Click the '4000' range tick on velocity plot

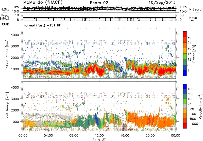(x=15, y=87)
